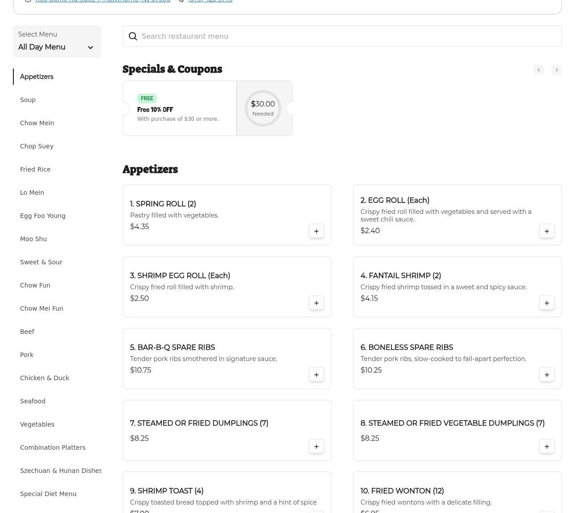575x513 pixels.
Task: Add Egg Roll using plus button
Action: coord(546,231)
